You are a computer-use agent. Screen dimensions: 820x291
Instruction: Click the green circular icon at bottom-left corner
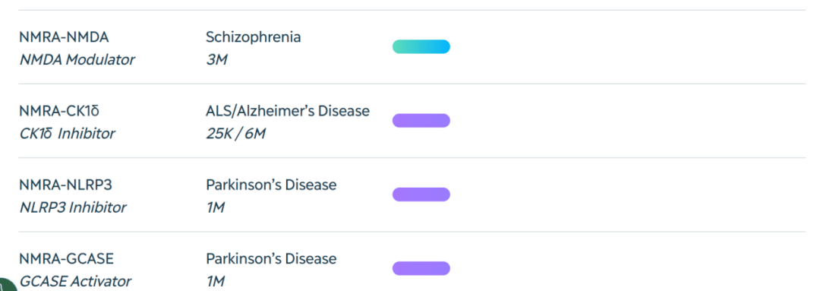pyautogui.click(x=6, y=285)
